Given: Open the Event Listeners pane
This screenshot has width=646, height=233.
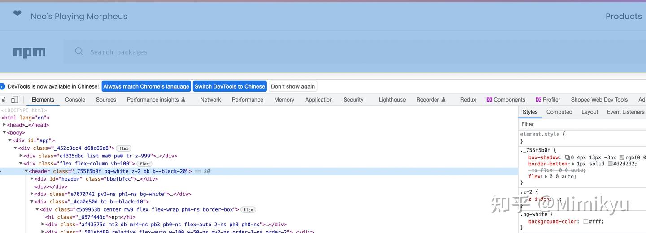Looking at the screenshot, I should pyautogui.click(x=626, y=112).
